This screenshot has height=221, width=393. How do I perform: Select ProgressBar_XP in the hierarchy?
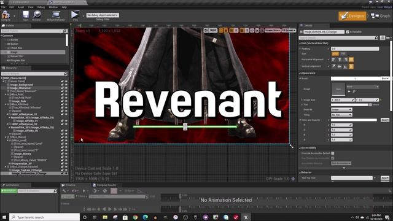22,164
